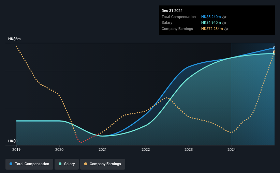
Task: Click the Salary tooltip row label
Action: coord(167,23)
